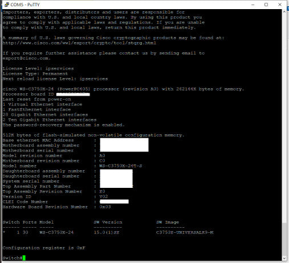This screenshot has width=289, height=263.
Task: Click the scrollbar up arrow
Action: pos(284,11)
